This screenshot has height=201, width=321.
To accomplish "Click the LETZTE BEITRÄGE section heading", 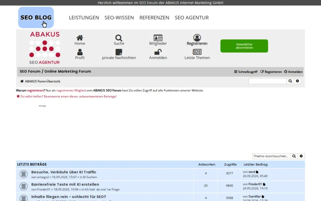I will (x=32, y=164).
